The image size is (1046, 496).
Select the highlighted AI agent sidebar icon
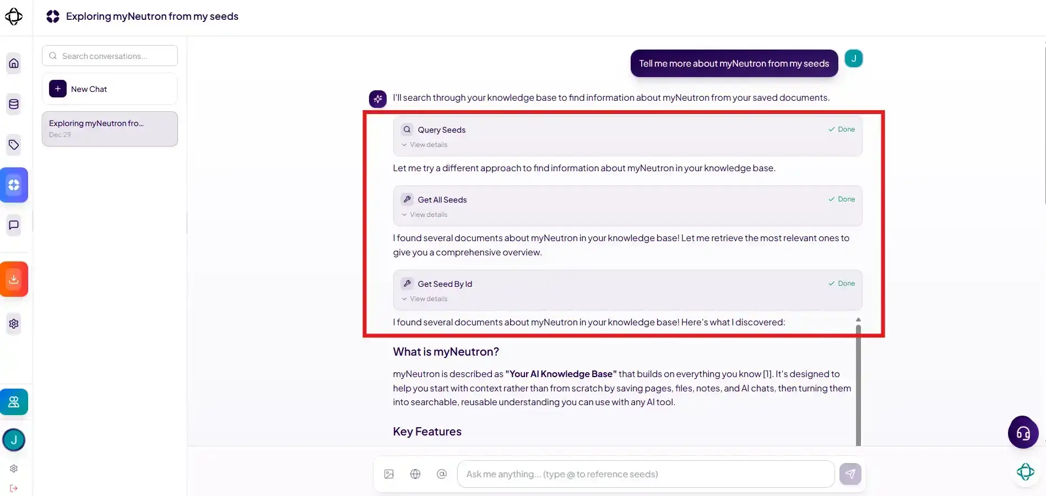pyautogui.click(x=14, y=185)
